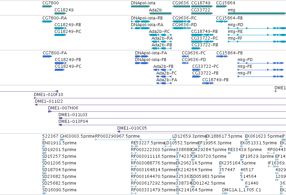Click protein mtg-PD
This screenshot has width=286, height=195.
click(245, 60)
